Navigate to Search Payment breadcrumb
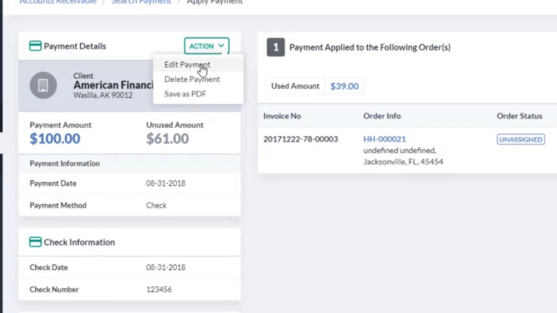Viewport: 557px width, 313px height. pos(141,2)
